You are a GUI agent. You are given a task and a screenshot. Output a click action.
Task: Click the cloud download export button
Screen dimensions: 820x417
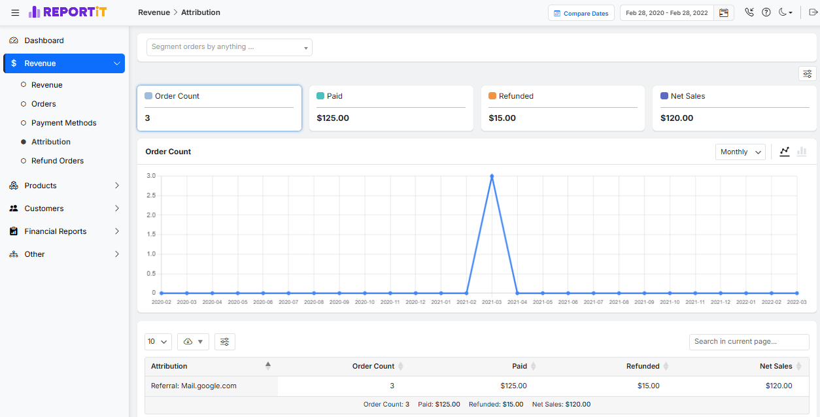coord(193,342)
